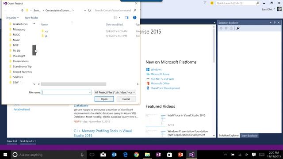The height and width of the screenshot is (159, 283).
Task: Open the Microsoft Office link
Action: tap(160, 83)
